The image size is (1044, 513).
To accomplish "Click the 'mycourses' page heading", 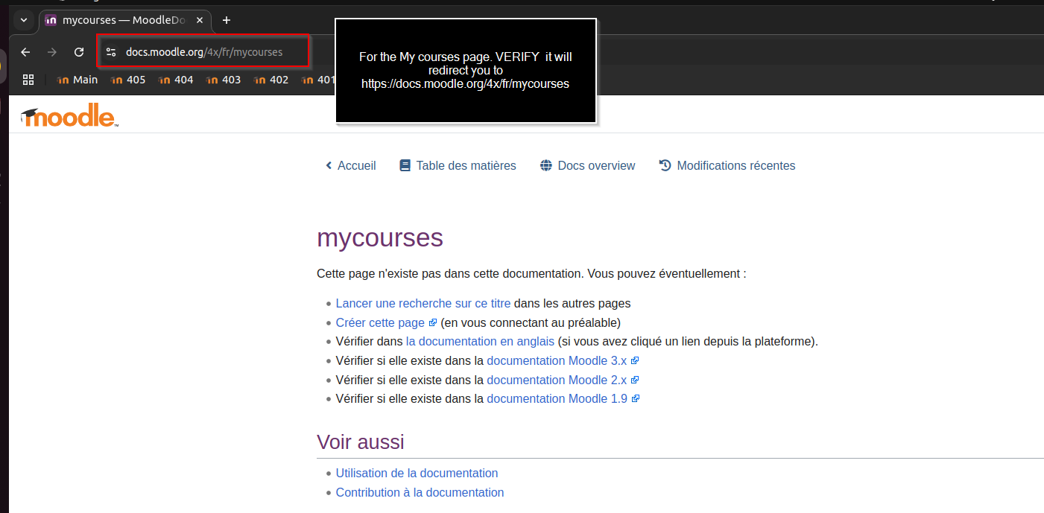I will coord(380,238).
